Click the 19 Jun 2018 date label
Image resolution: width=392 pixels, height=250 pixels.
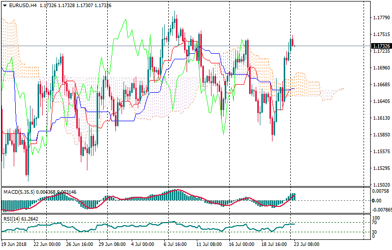pyautogui.click(x=15, y=244)
